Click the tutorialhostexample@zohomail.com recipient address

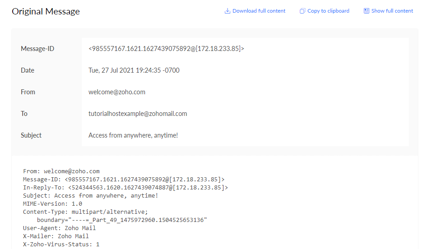[x=137, y=114]
